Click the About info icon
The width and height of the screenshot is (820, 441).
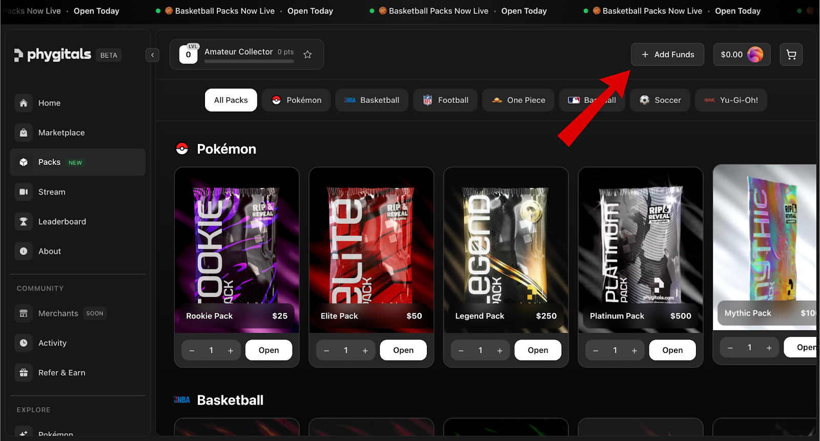pyautogui.click(x=24, y=251)
